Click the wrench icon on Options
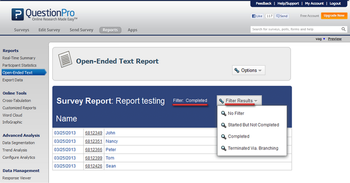Screen dimensions: 350x183 (237, 70)
